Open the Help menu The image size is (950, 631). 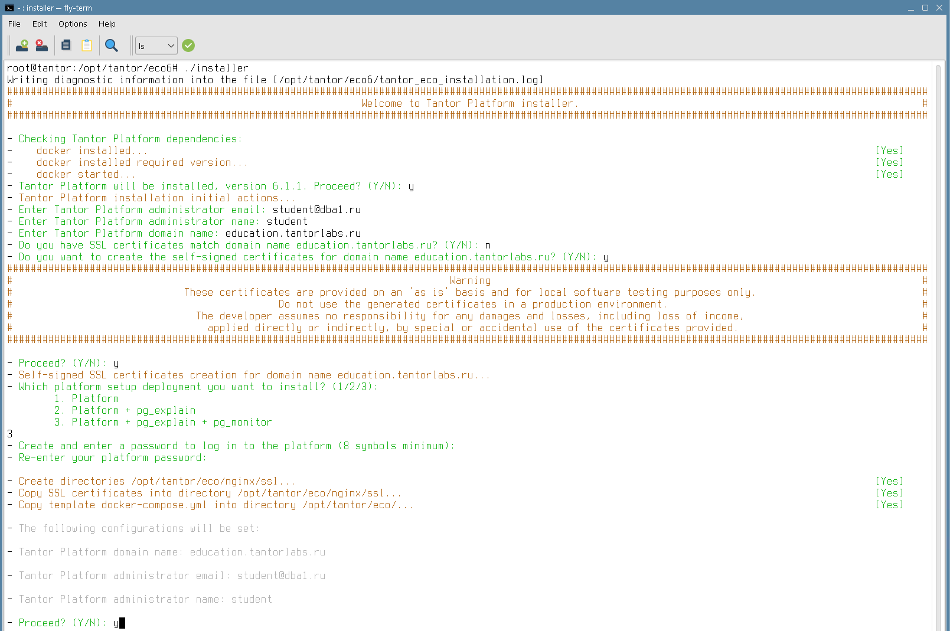107,24
